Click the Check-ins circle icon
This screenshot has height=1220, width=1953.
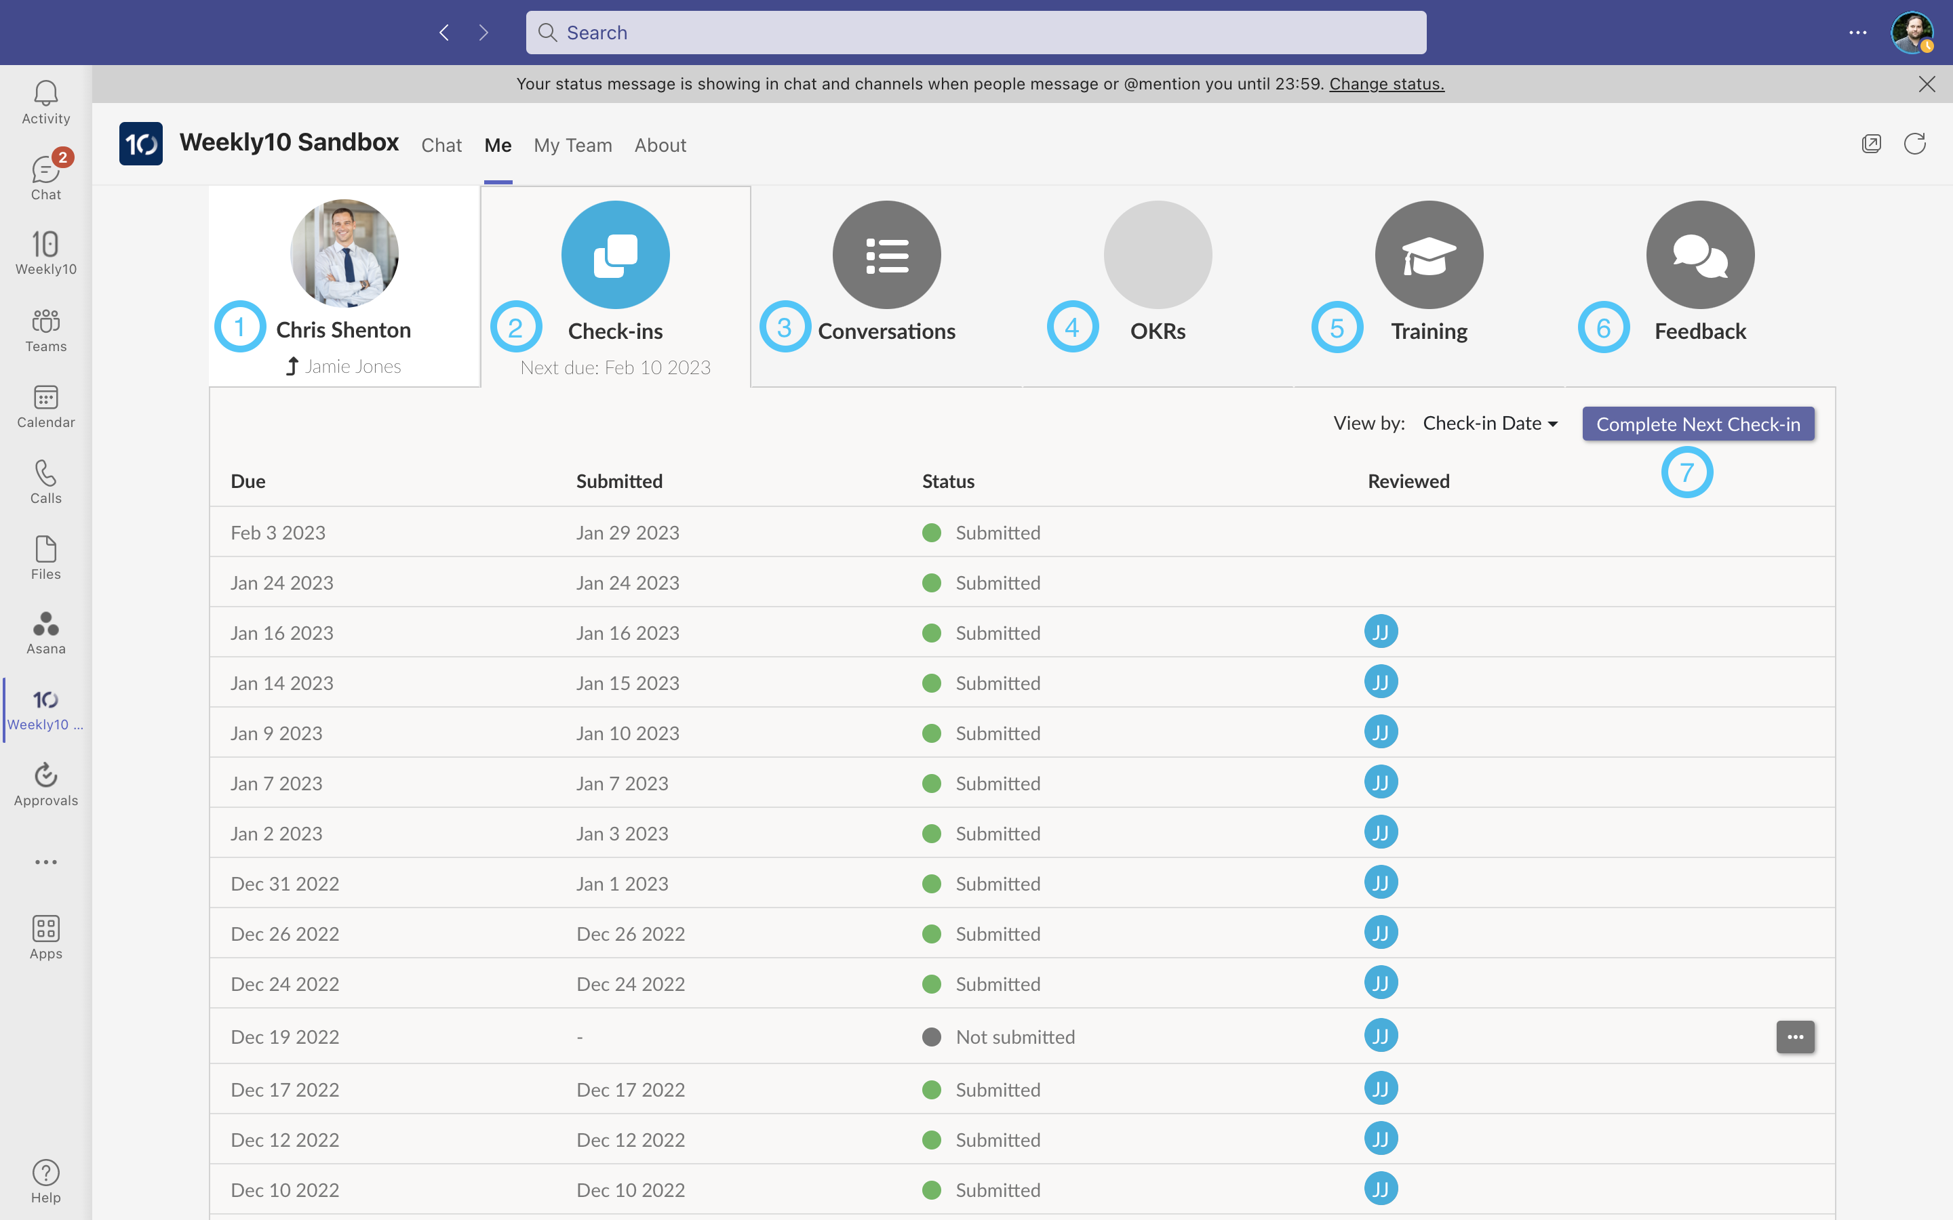[615, 255]
